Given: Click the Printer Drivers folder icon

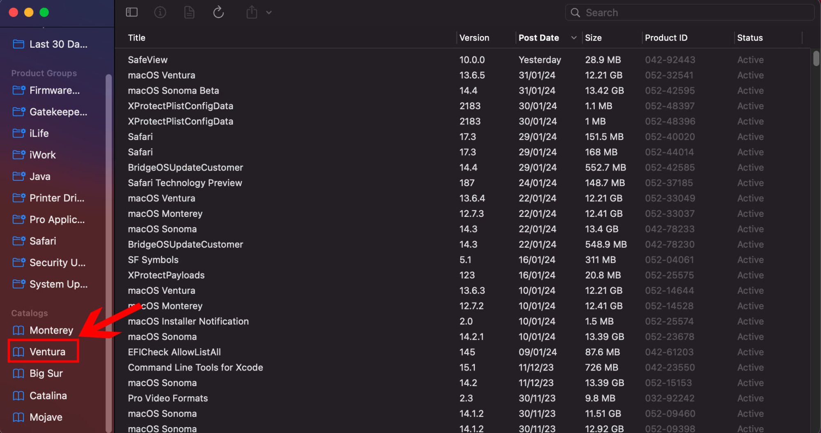Looking at the screenshot, I should (19, 198).
